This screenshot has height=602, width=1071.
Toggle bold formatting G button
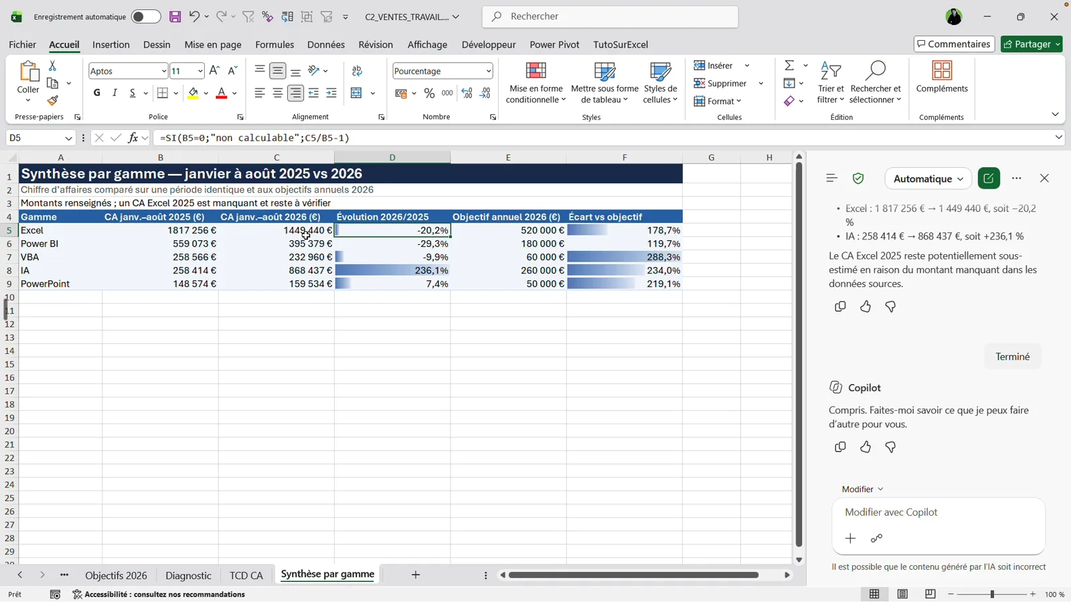click(x=97, y=93)
